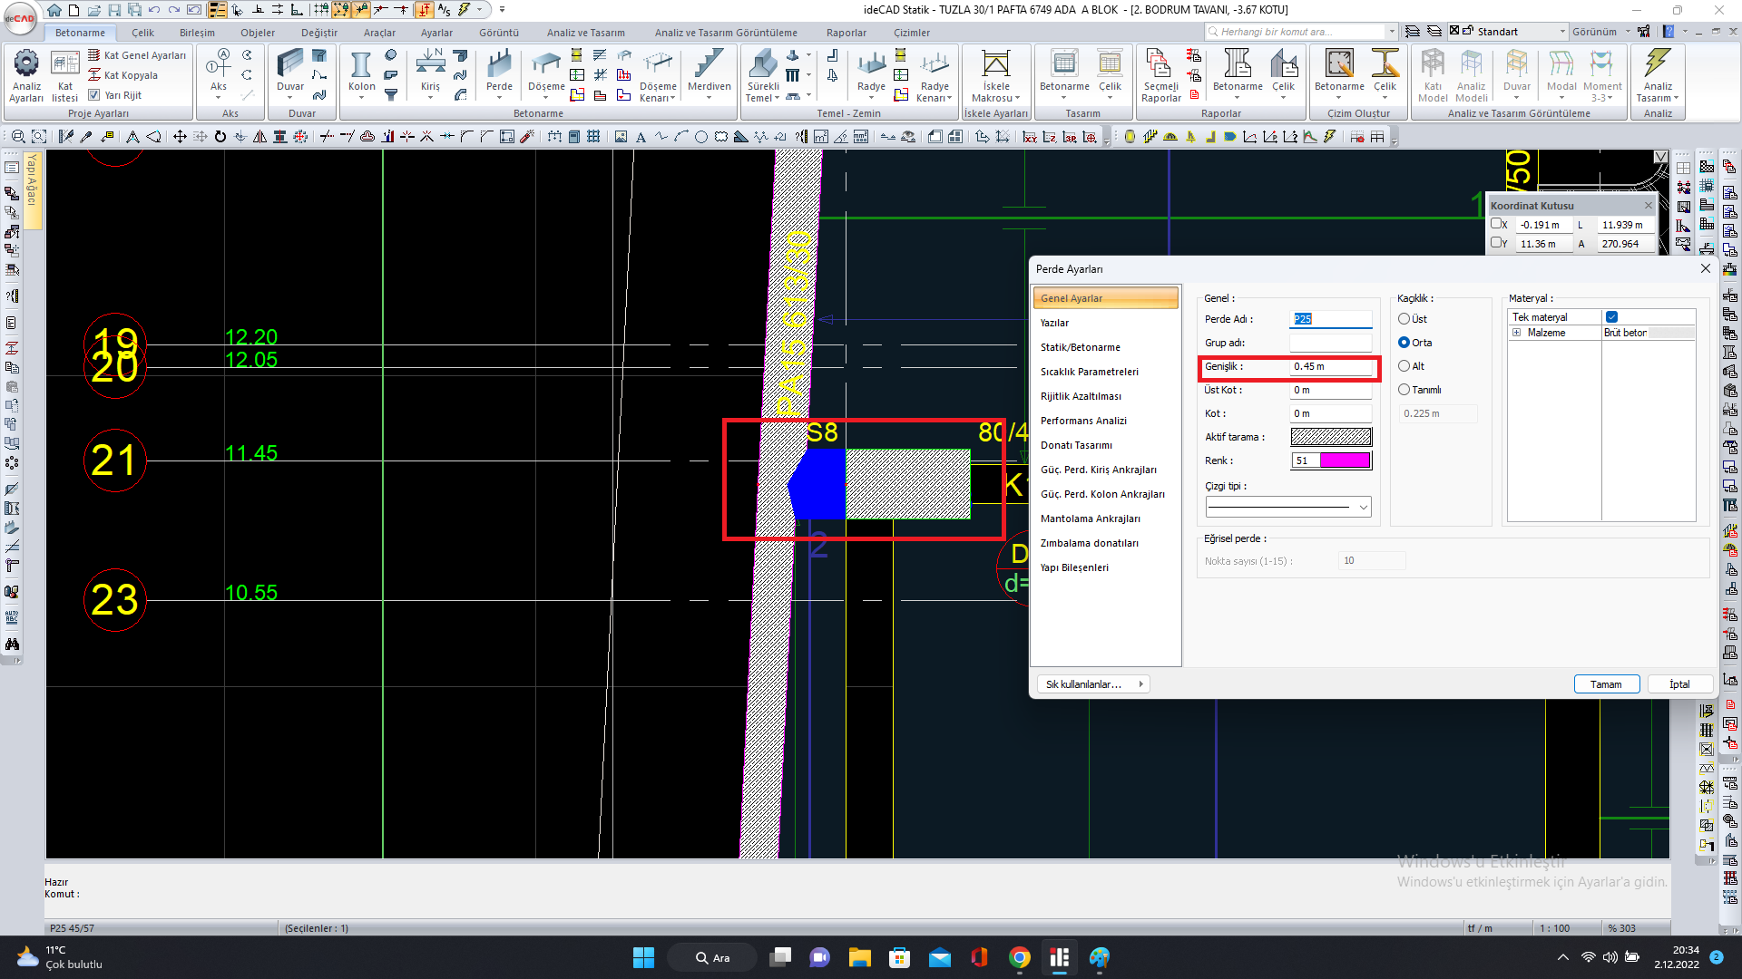Click the Tamam button
Image resolution: width=1742 pixels, height=979 pixels.
tap(1606, 684)
